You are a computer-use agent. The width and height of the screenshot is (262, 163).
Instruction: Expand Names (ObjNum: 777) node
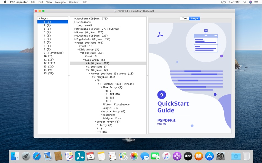click(75, 32)
